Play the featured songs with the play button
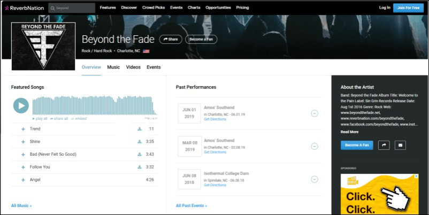This screenshot has height=215, width=429. click(x=21, y=105)
